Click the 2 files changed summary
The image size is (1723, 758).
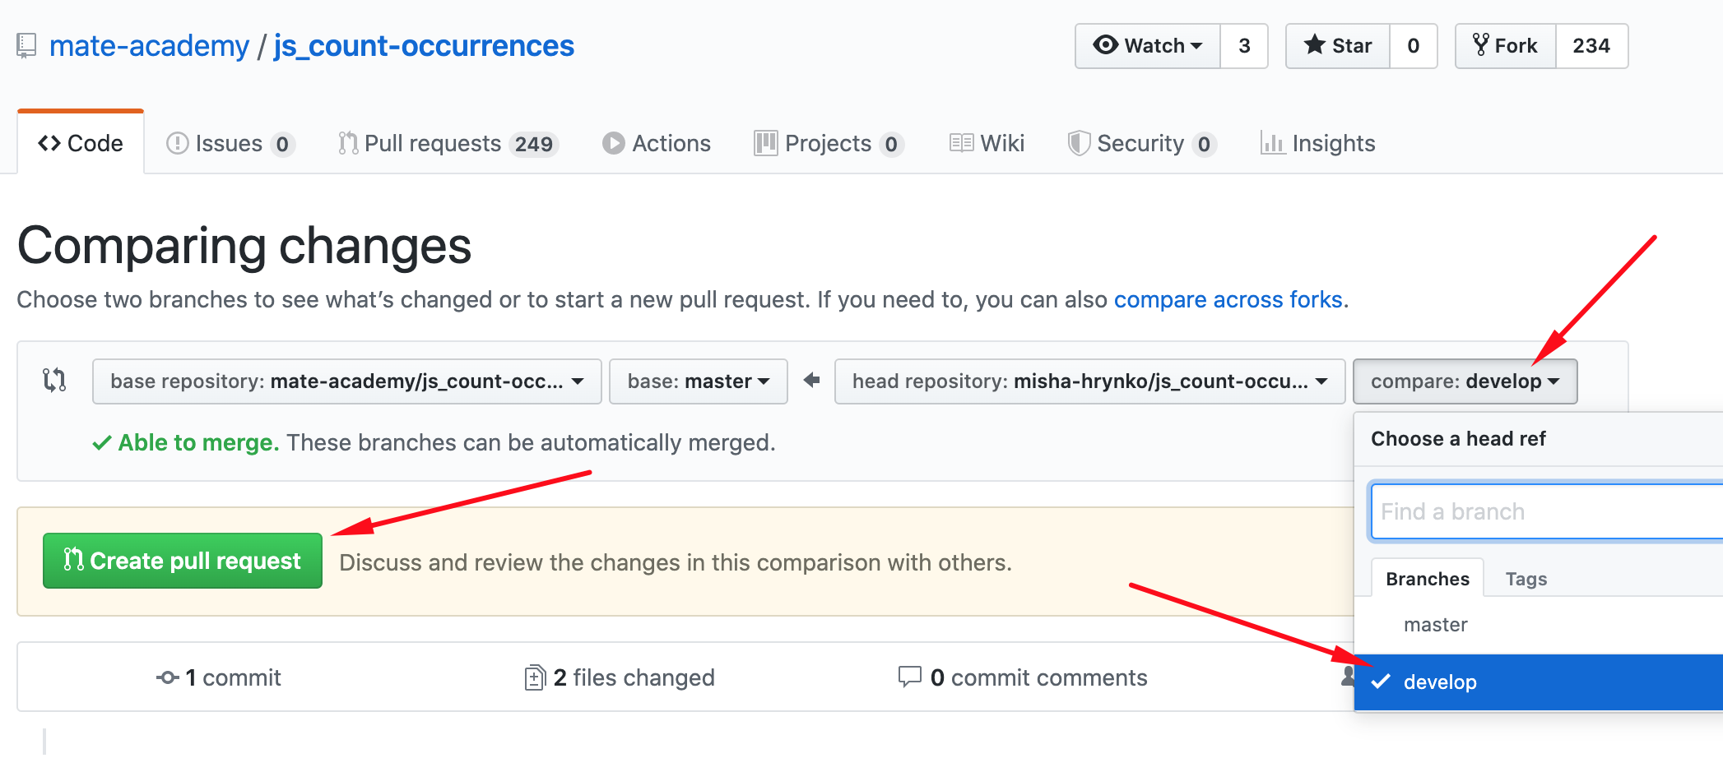tap(620, 677)
